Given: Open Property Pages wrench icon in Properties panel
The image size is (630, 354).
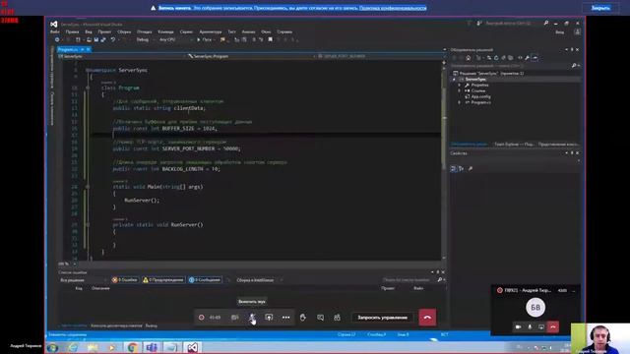Looking at the screenshot, I should [x=471, y=168].
